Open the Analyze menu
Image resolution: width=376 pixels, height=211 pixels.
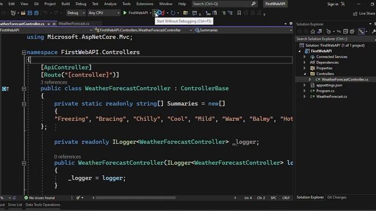(x=110, y=4)
